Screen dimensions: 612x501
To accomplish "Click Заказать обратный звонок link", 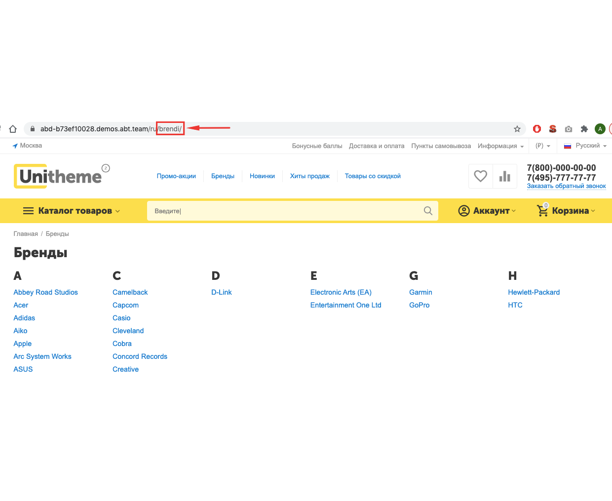I will tap(566, 186).
